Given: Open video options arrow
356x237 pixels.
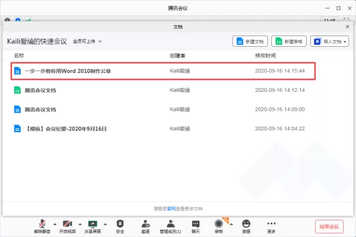Looking at the screenshot, I should click(80, 224).
